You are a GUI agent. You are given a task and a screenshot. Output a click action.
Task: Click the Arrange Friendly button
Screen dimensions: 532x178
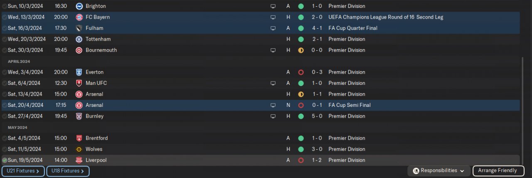coord(498,171)
